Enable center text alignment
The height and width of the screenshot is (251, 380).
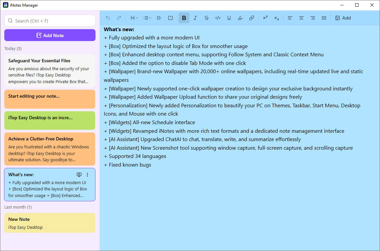[301, 18]
